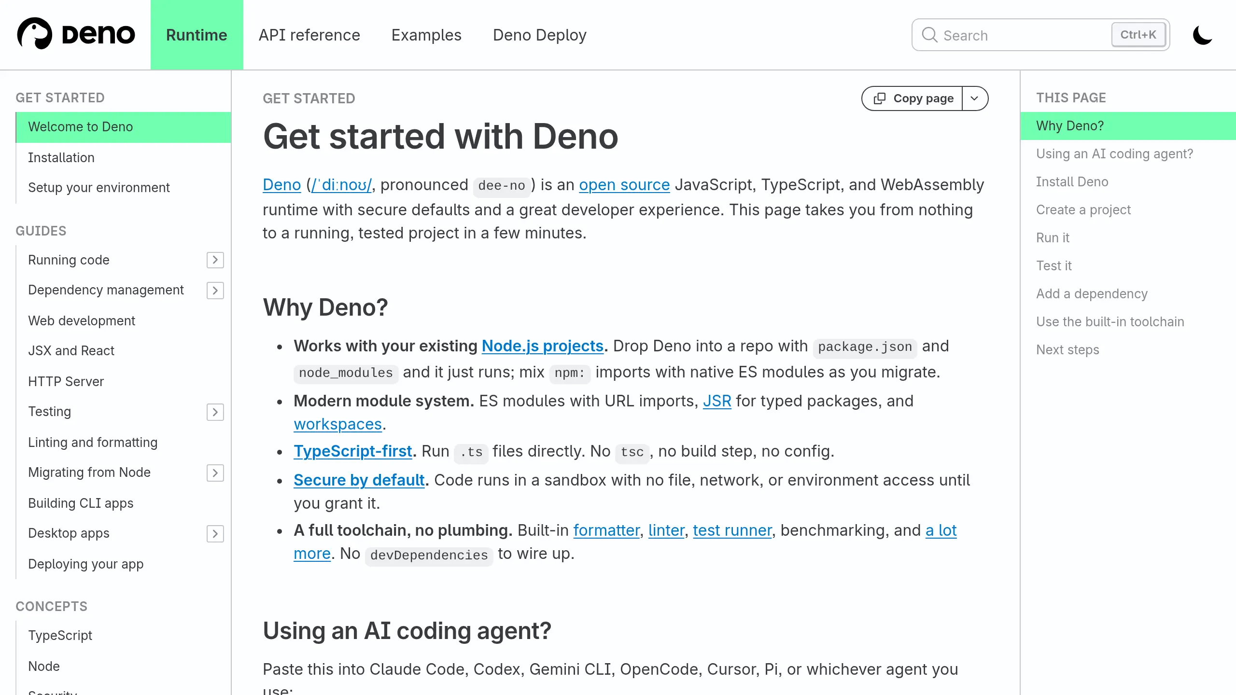Open the Deno Deploy tab

pos(539,35)
